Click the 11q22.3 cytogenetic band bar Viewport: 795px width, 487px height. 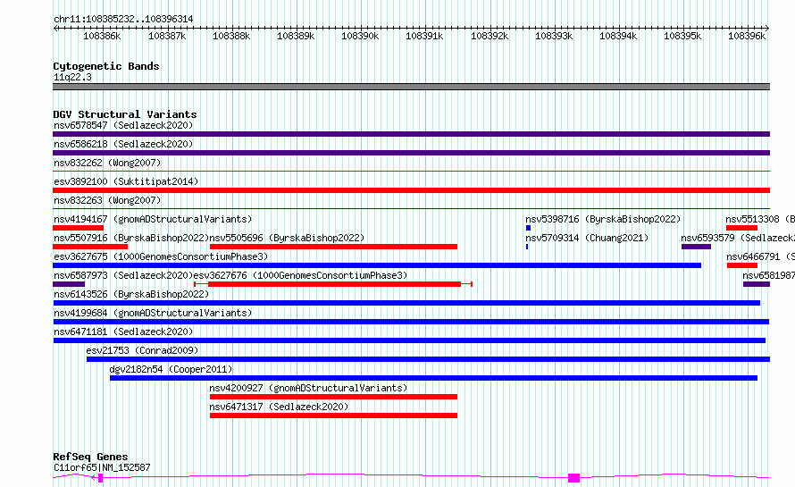pyautogui.click(x=411, y=87)
